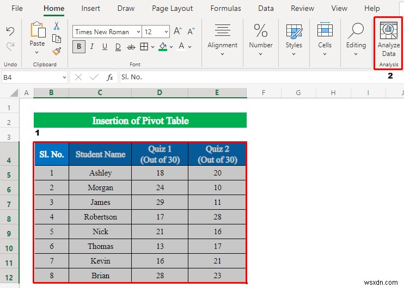404x288 pixels.
Task: Select the Format Painter brush
Action: pyautogui.click(x=57, y=52)
